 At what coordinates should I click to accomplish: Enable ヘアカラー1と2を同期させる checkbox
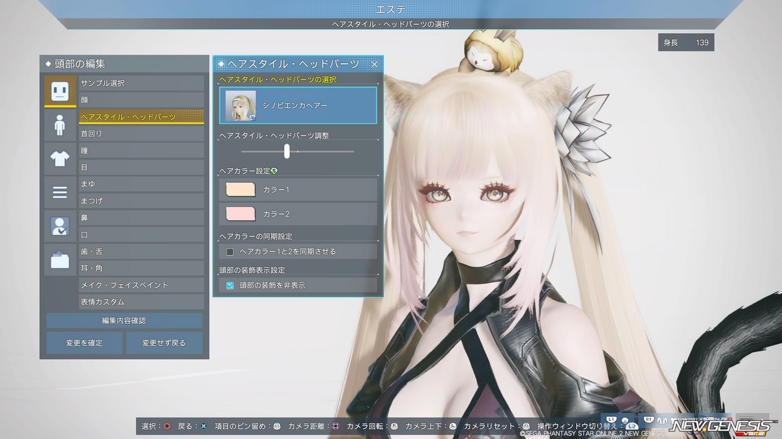230,251
